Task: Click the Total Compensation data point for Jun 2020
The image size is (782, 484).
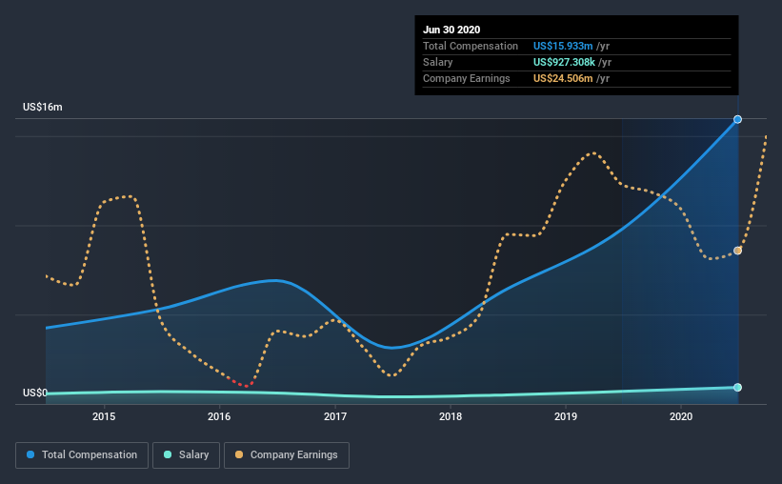Action: (x=737, y=119)
